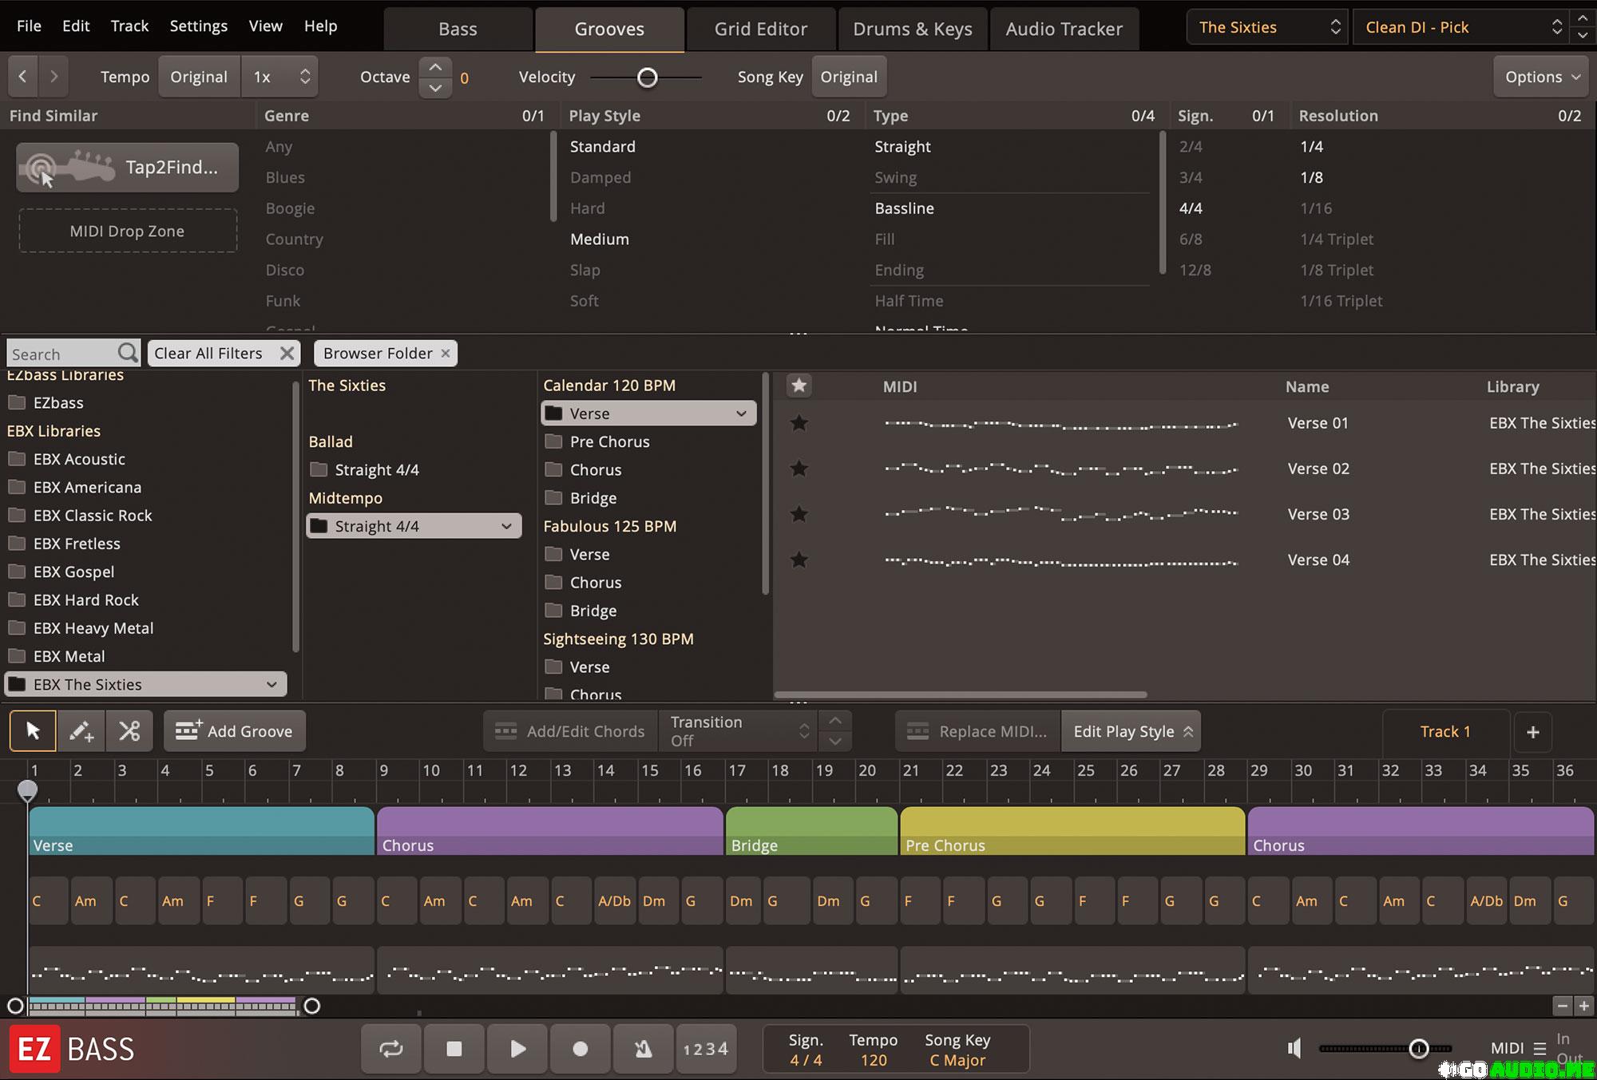Viewport: 1597px width, 1080px height.
Task: Open EBX Classic Rock library folder
Action: click(x=93, y=515)
